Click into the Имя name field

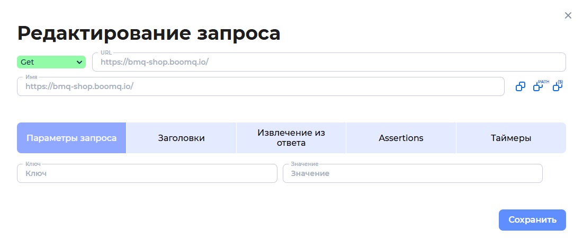(260, 86)
